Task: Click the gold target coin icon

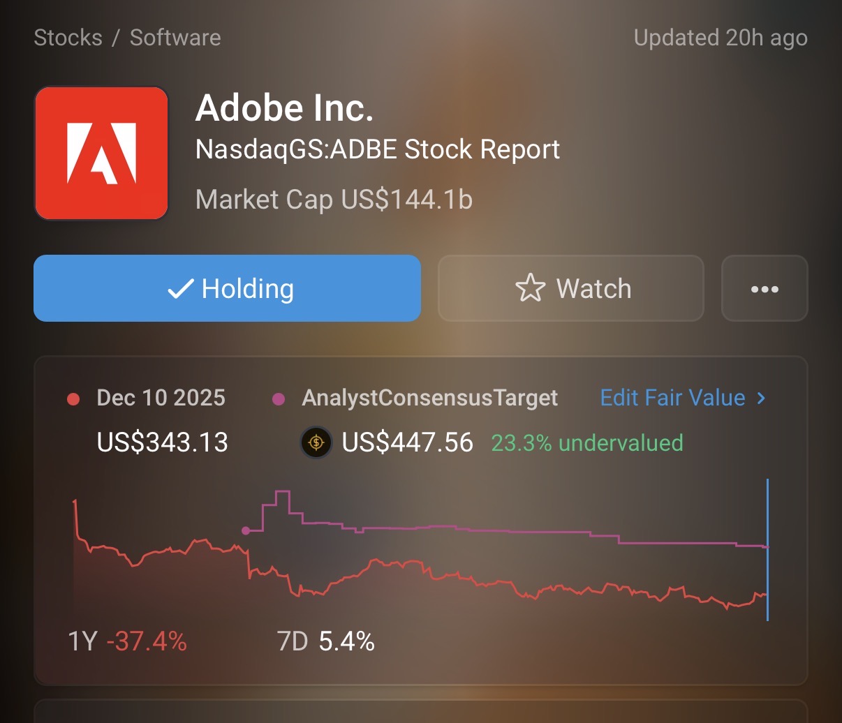Action: pyautogui.click(x=316, y=442)
